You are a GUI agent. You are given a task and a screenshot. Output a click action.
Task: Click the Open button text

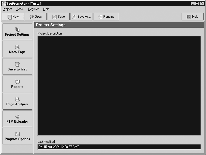pos(38,17)
